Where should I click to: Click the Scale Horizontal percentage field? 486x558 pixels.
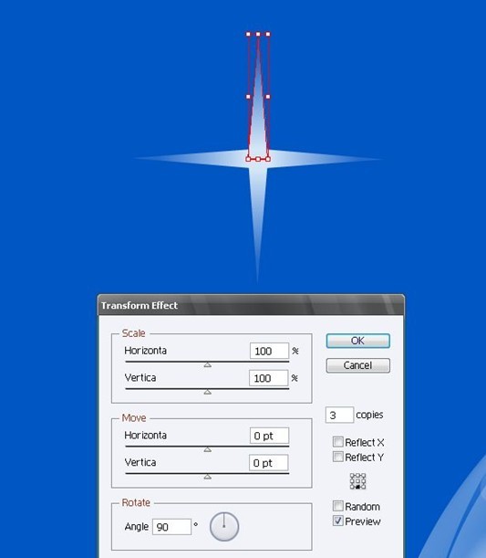(x=269, y=352)
